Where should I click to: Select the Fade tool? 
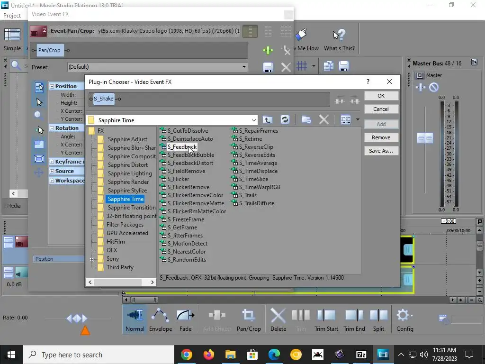point(185,320)
